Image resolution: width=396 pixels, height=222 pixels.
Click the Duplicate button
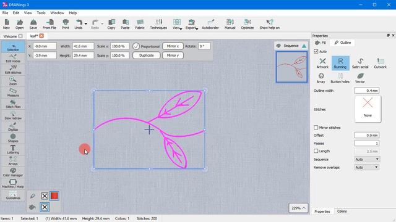[x=147, y=55]
